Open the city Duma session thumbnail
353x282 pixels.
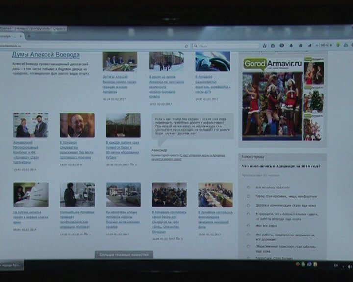(215, 194)
